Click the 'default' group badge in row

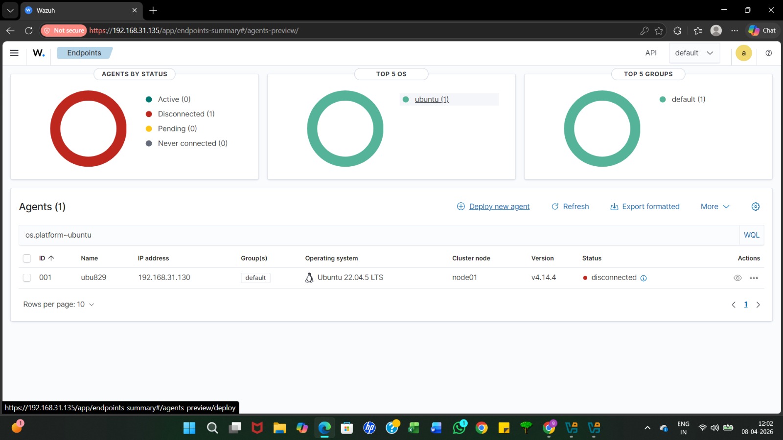[255, 278]
